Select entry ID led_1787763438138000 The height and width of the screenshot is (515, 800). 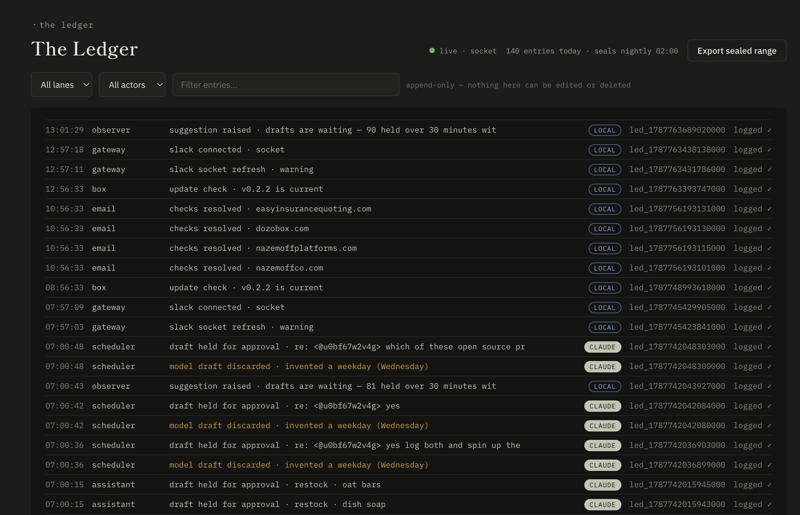coord(677,150)
